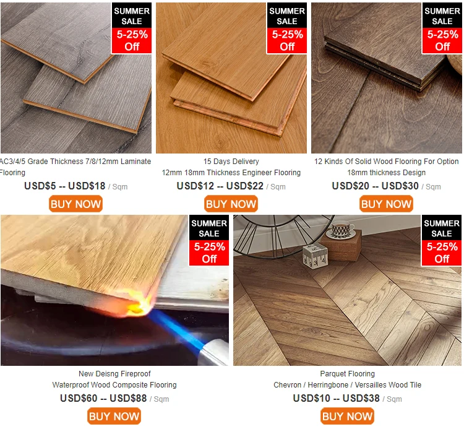Image resolution: width=464 pixels, height=429 pixels.
Task: Open the Waterproof Wood Composite Flooring link
Action: click(114, 385)
